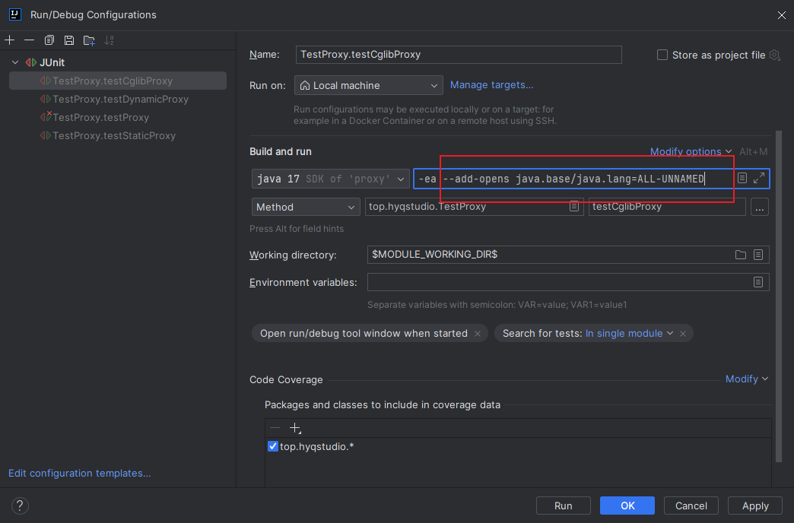Open Modify options dropdown
794x523 pixels.
691,151
